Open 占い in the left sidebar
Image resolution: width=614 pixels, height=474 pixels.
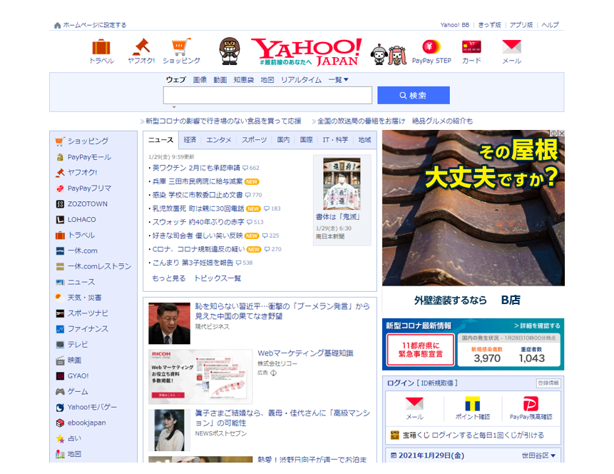pyautogui.click(x=74, y=438)
